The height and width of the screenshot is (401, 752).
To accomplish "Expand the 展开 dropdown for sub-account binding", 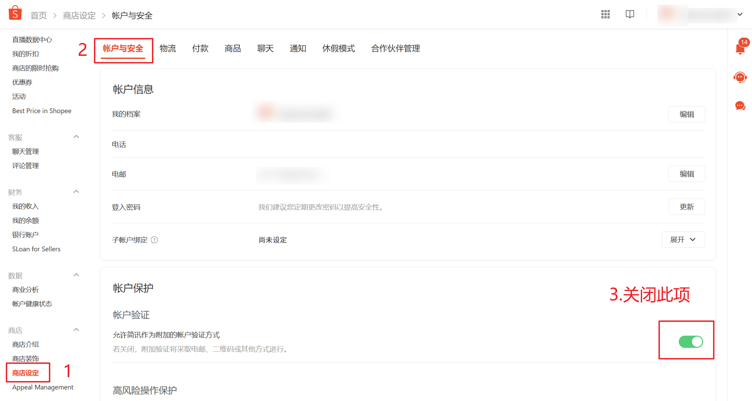I will coord(683,240).
